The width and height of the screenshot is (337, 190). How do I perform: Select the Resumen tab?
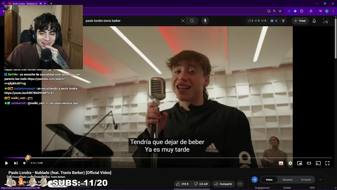click(x=288, y=180)
